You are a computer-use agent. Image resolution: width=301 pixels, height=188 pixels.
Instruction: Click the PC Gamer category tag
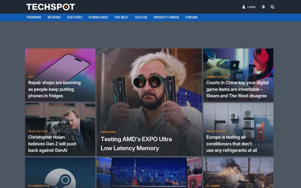click(213, 185)
